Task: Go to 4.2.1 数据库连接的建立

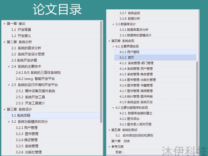Action: pyautogui.click(x=136, y=113)
